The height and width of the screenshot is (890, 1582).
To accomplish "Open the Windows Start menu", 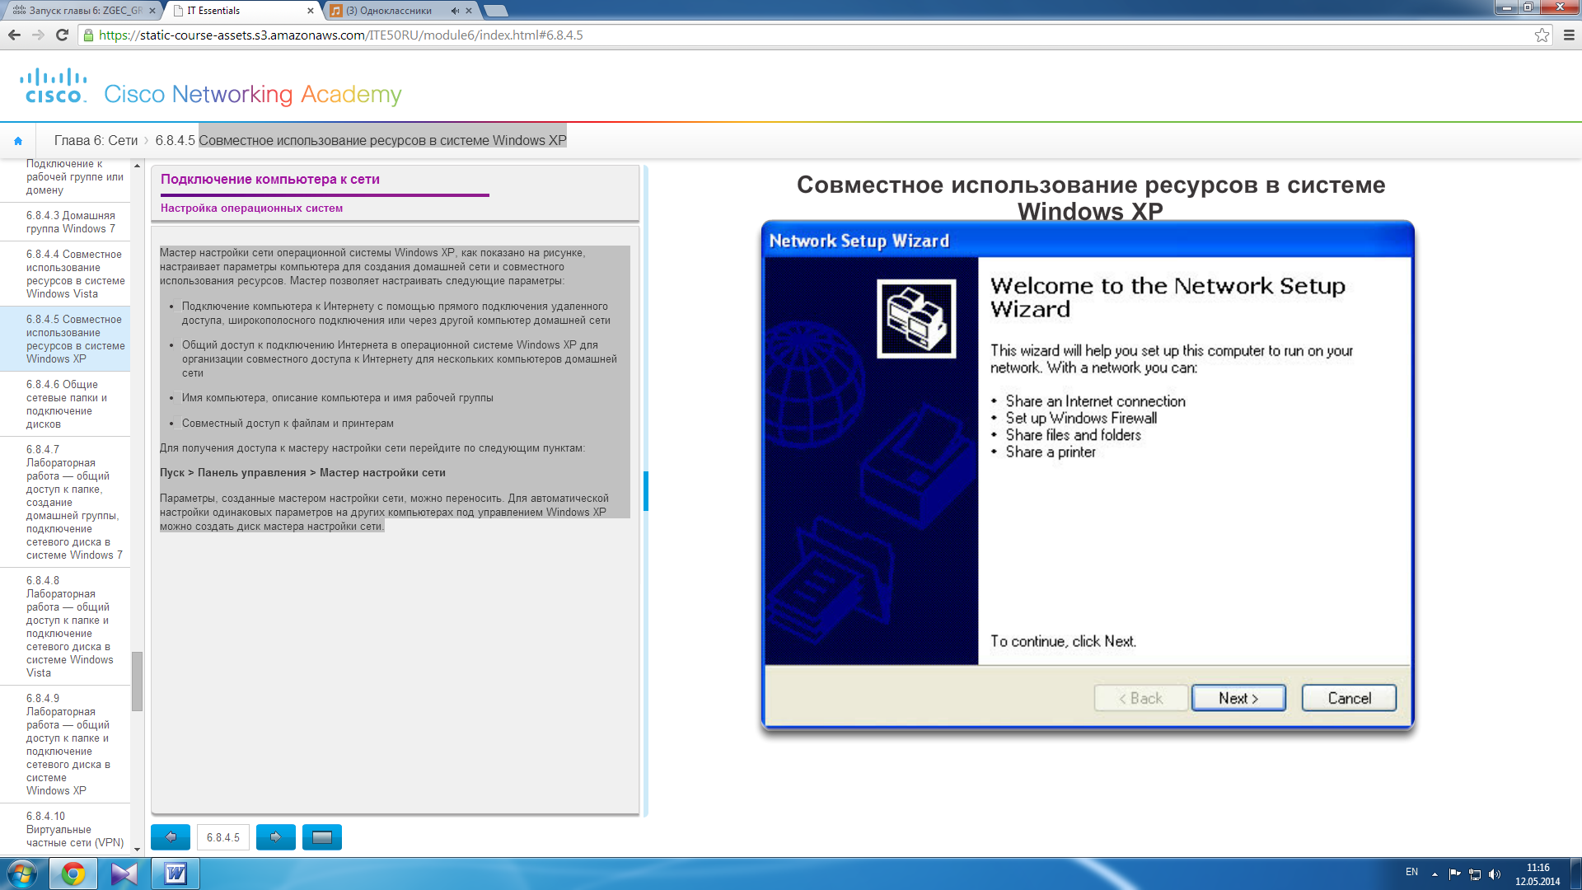I will (22, 874).
